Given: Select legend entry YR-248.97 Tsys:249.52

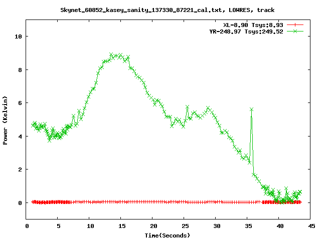Looking at the screenshot, I should pyautogui.click(x=246, y=31).
